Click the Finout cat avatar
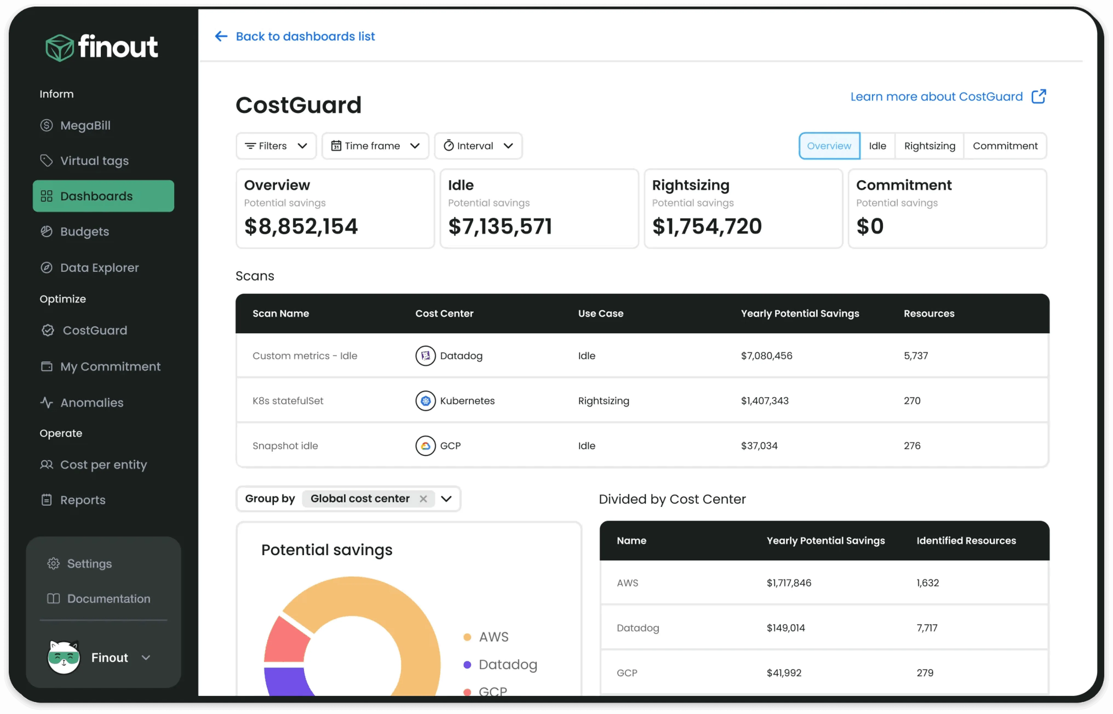 [64, 657]
